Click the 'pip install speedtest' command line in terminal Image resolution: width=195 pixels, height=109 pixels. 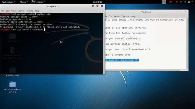[23, 30]
